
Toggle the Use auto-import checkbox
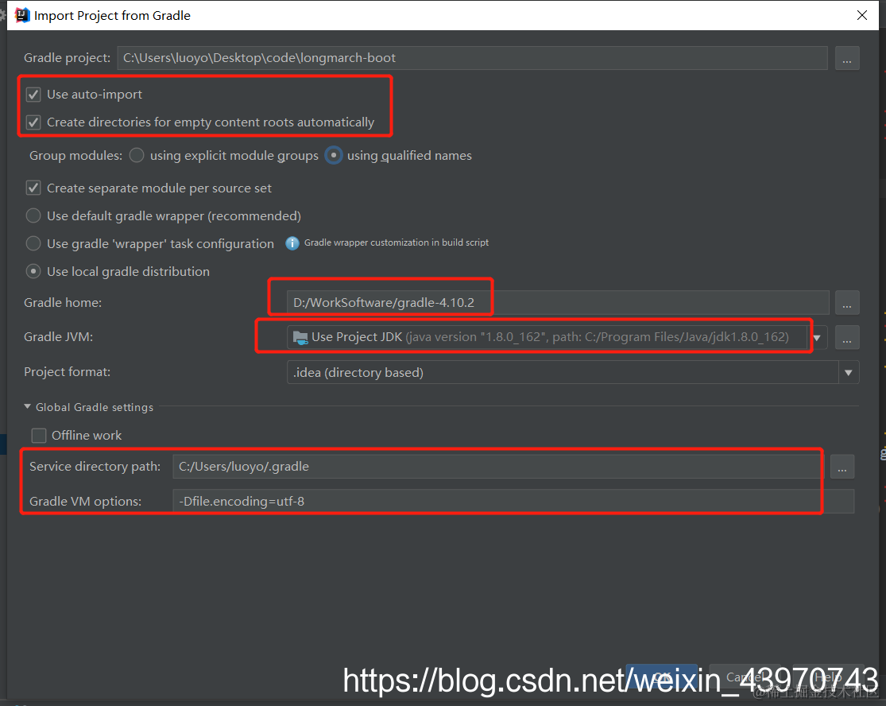tap(33, 95)
